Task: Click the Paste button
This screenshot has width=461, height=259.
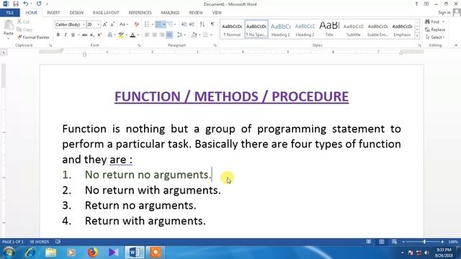Action: pos(9,29)
